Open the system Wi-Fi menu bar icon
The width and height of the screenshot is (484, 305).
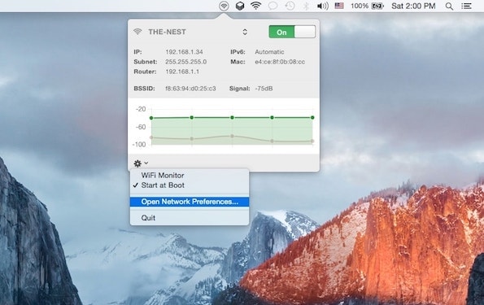coord(256,6)
